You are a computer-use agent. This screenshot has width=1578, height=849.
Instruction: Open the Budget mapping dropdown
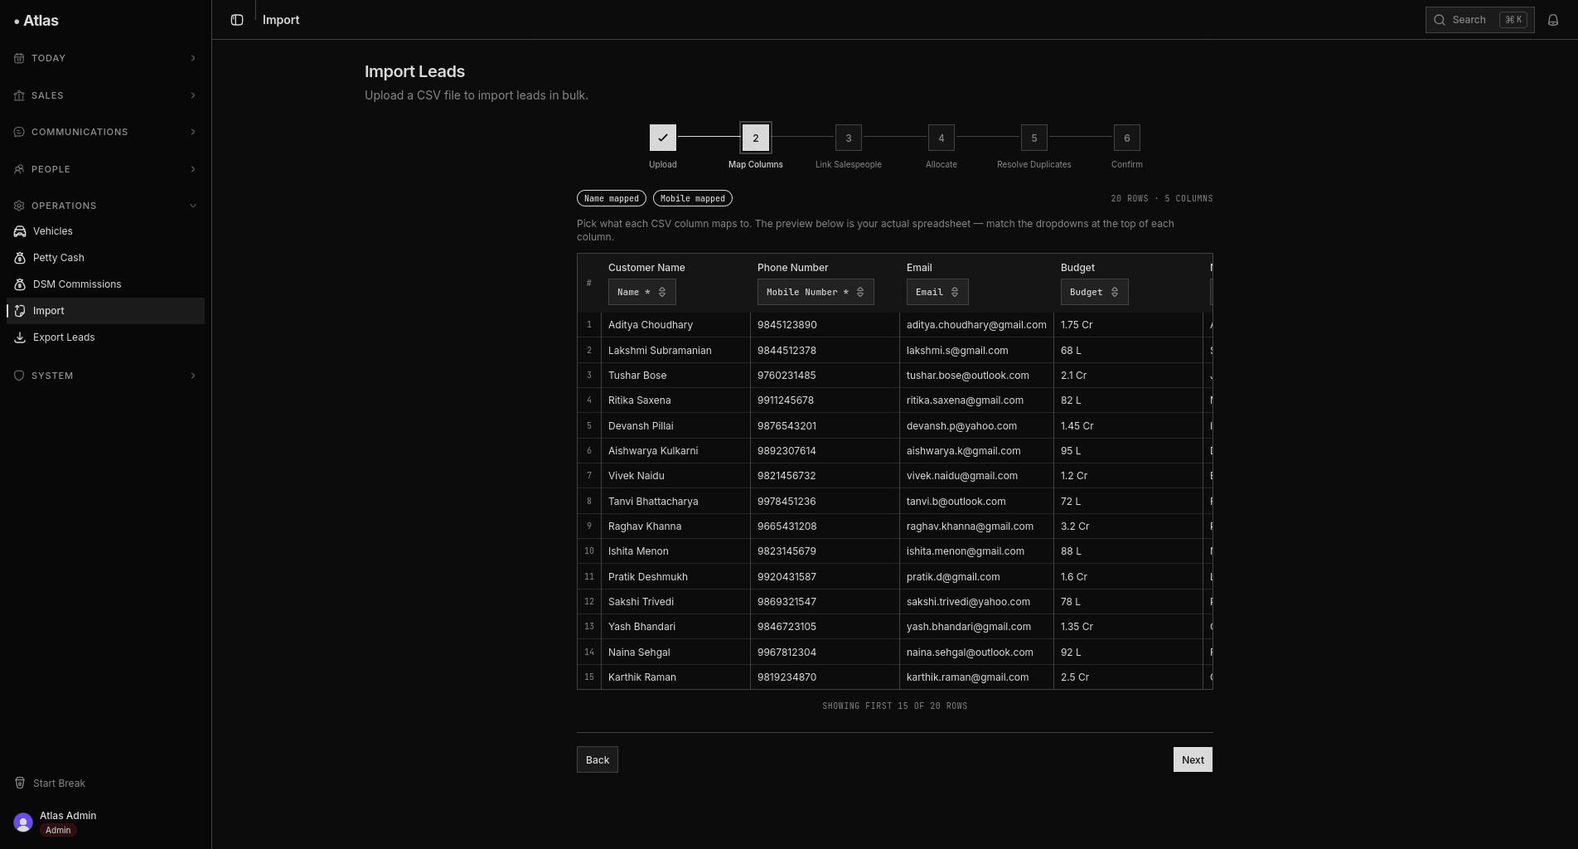click(1094, 292)
